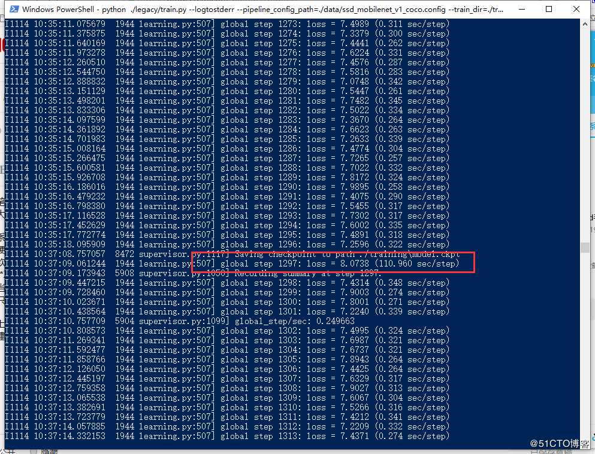Click the log line for global step 1284

(x=227, y=129)
